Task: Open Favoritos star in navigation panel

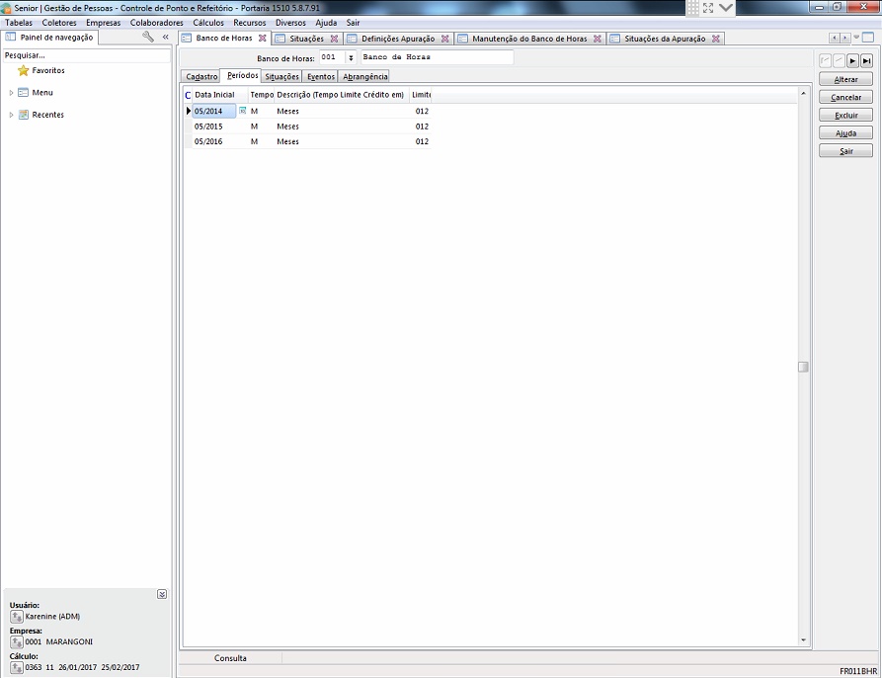Action: click(24, 71)
